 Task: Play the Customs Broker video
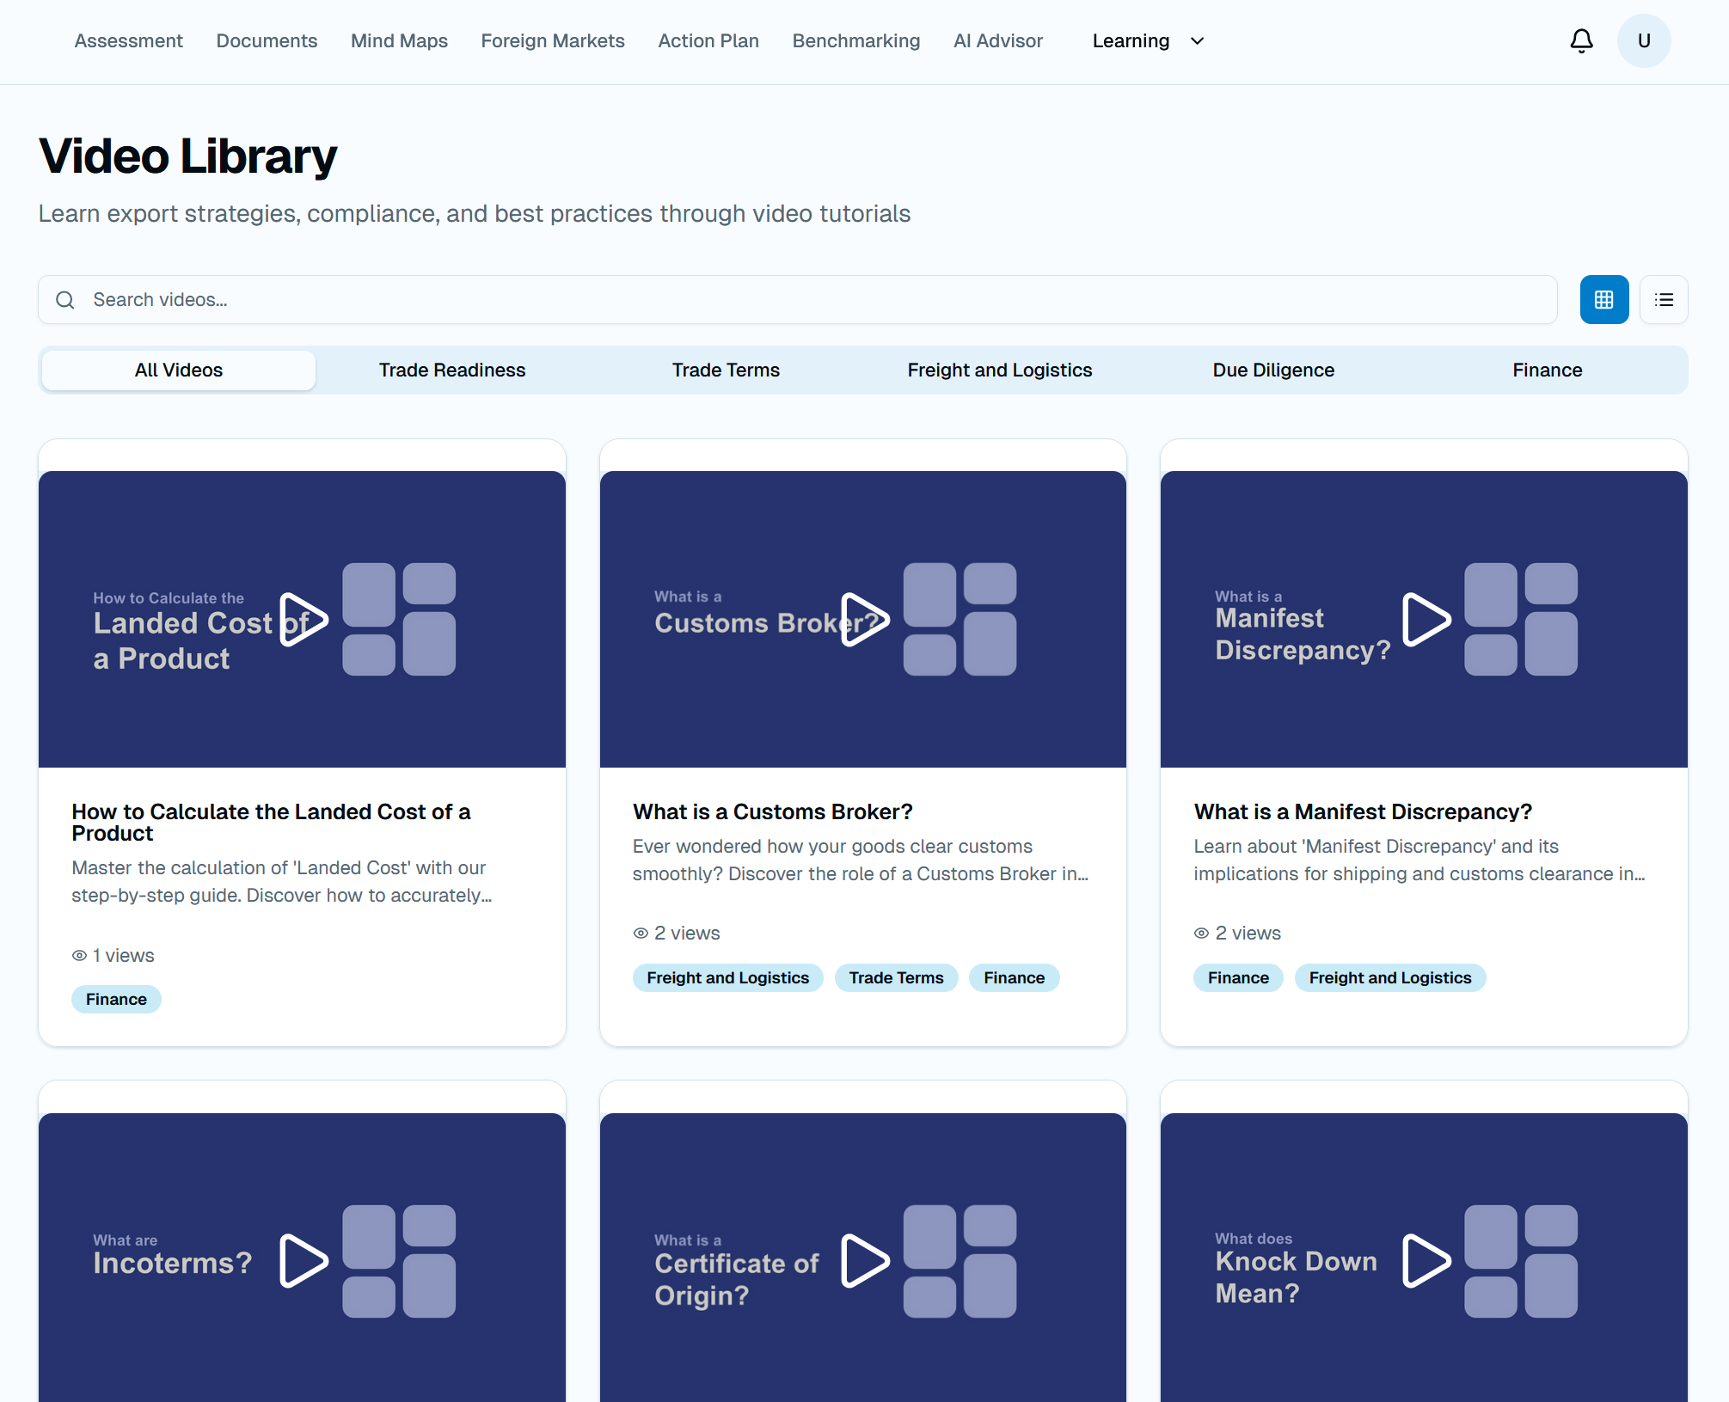point(864,620)
